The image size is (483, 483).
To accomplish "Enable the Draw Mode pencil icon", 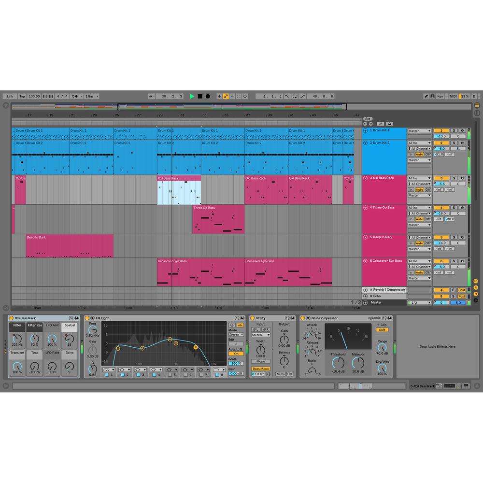I will 426,96.
